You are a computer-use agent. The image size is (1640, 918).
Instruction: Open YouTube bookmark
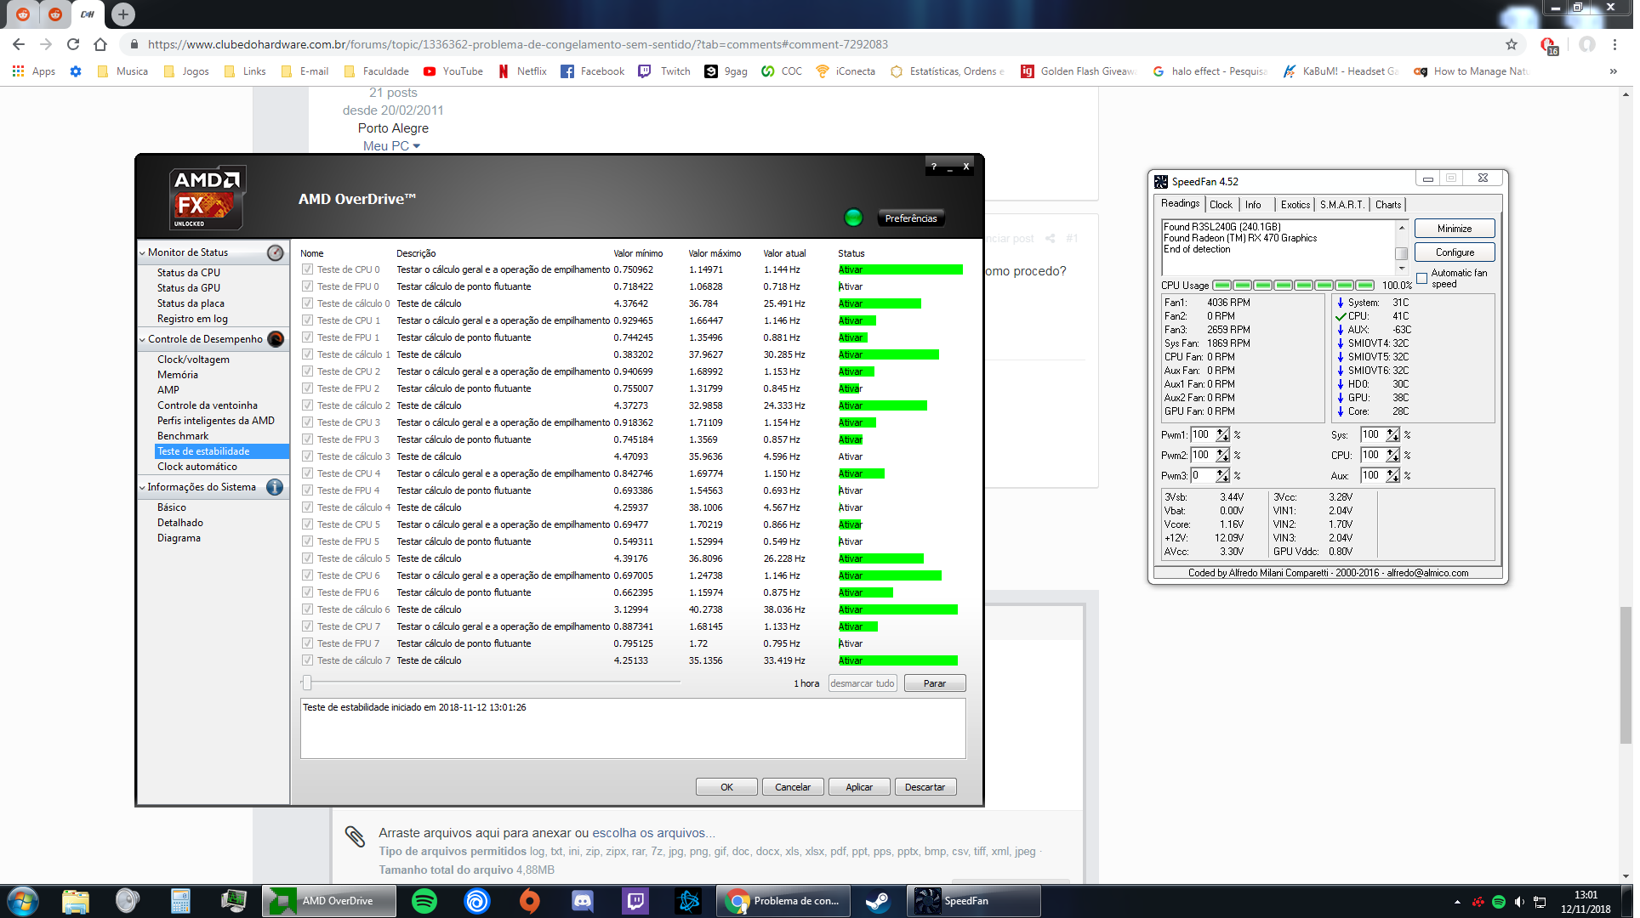(x=453, y=71)
